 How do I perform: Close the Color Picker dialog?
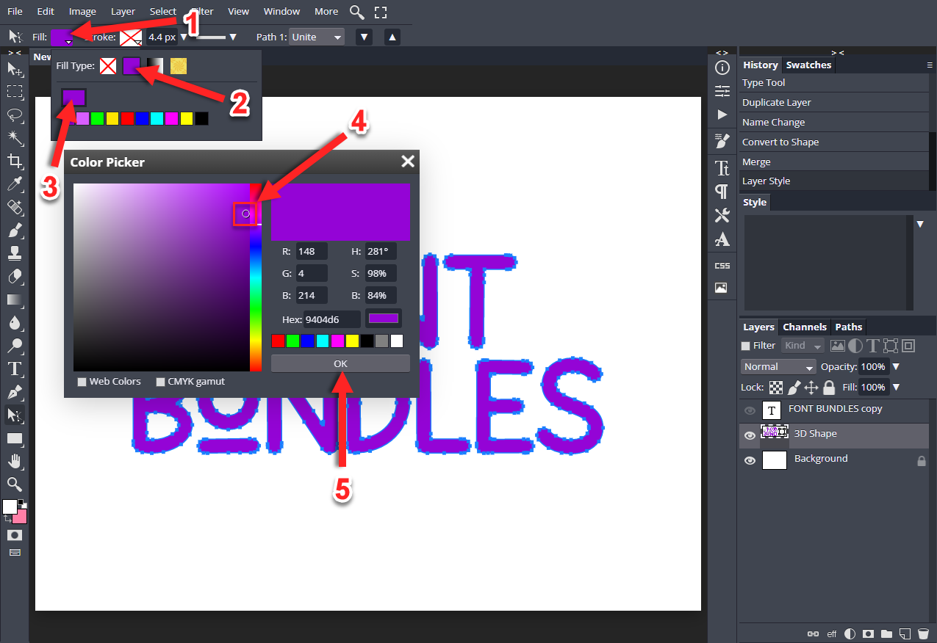pyautogui.click(x=408, y=161)
